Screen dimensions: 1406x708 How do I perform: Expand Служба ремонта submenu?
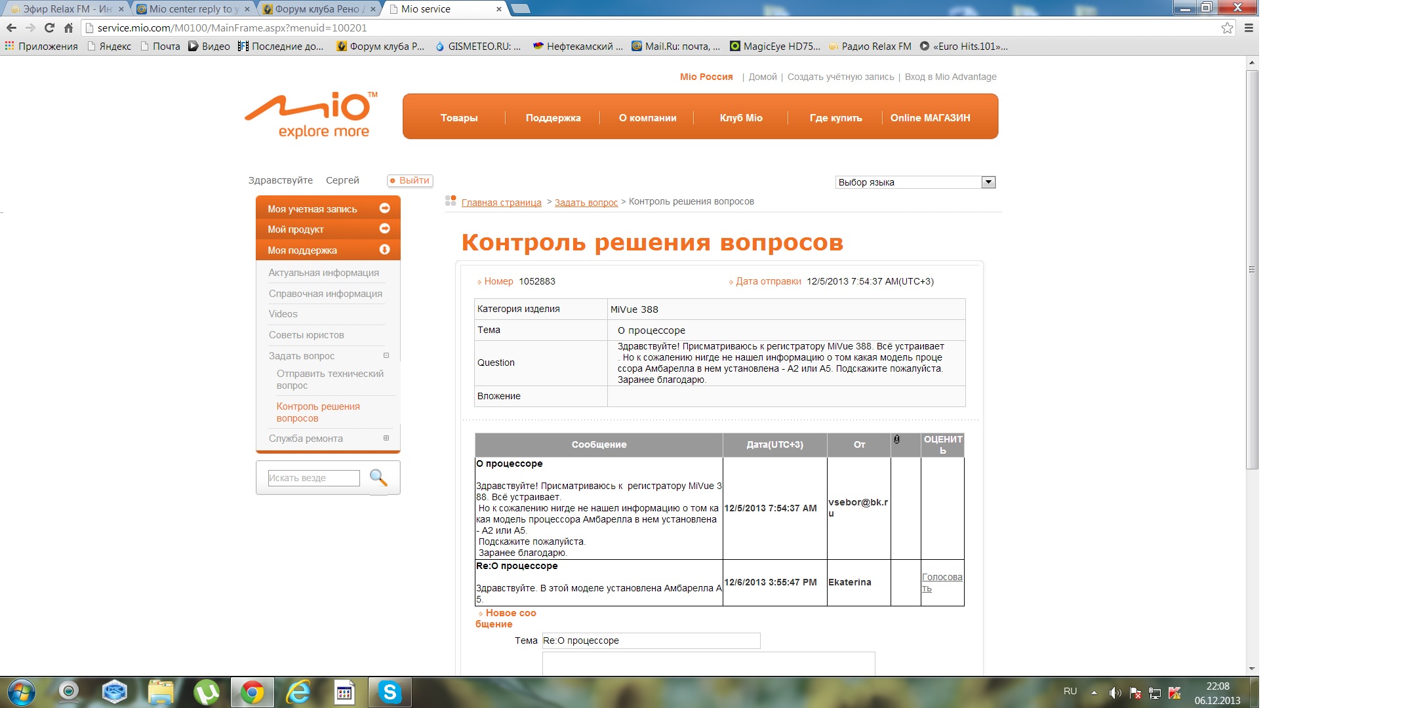pyautogui.click(x=386, y=438)
